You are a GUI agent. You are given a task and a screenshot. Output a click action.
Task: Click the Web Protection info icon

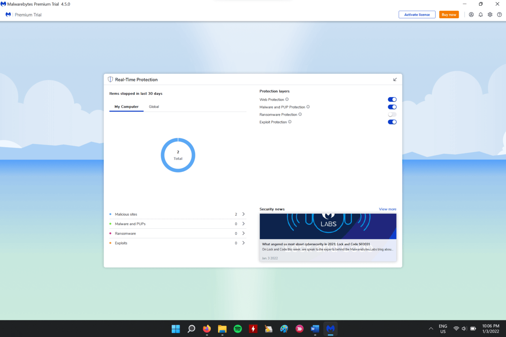click(x=287, y=100)
